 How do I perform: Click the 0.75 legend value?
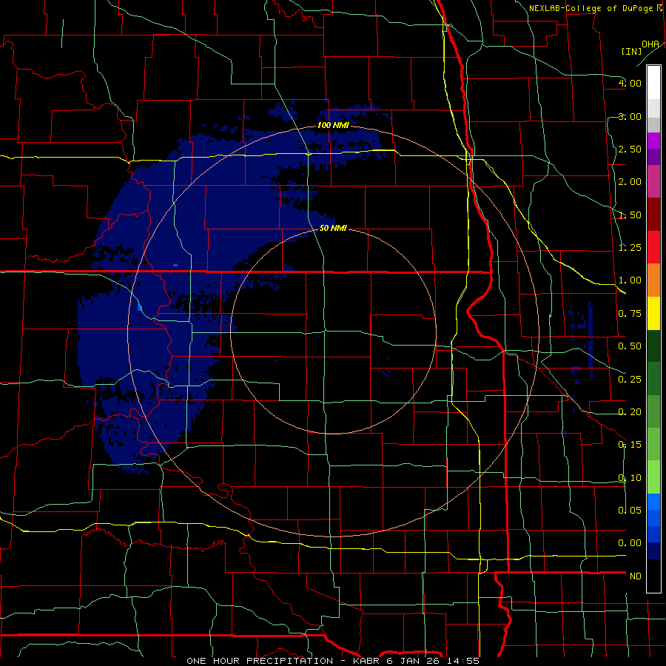coord(630,314)
